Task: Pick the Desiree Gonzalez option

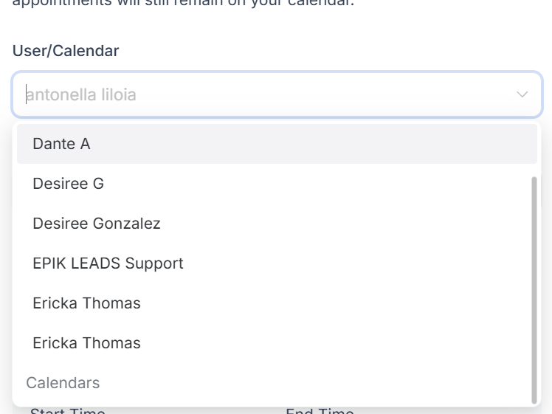Action: [x=97, y=224]
